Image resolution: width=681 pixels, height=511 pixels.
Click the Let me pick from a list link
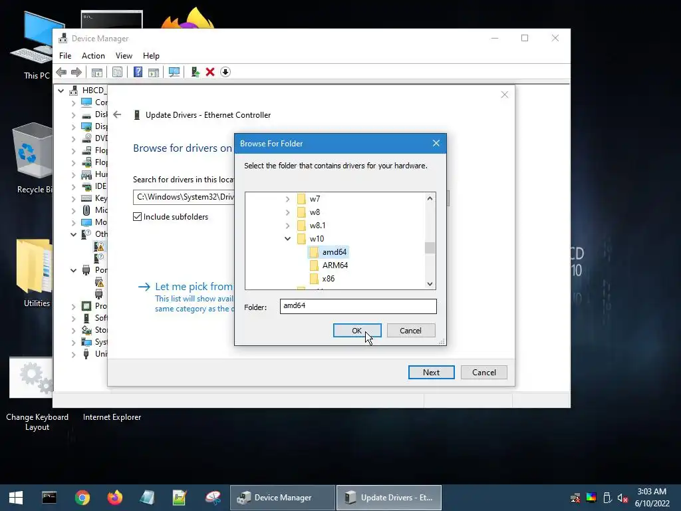(x=194, y=287)
